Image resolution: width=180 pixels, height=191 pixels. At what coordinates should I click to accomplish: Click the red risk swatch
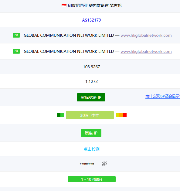pos(125,115)
